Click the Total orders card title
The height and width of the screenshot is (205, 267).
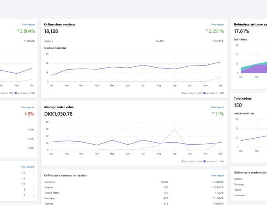243,98
